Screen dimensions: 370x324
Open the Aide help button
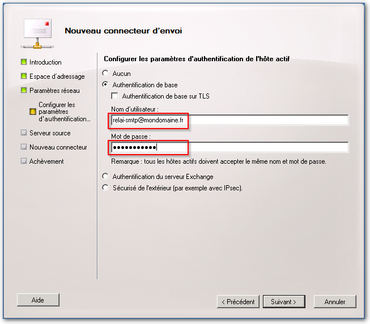[38, 300]
